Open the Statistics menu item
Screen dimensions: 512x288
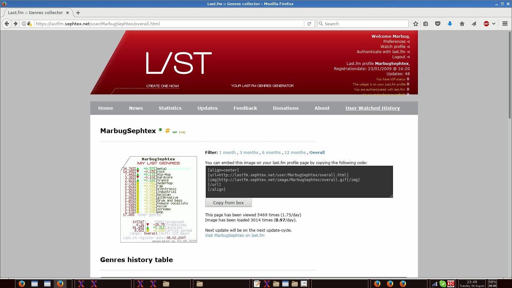[x=170, y=108]
